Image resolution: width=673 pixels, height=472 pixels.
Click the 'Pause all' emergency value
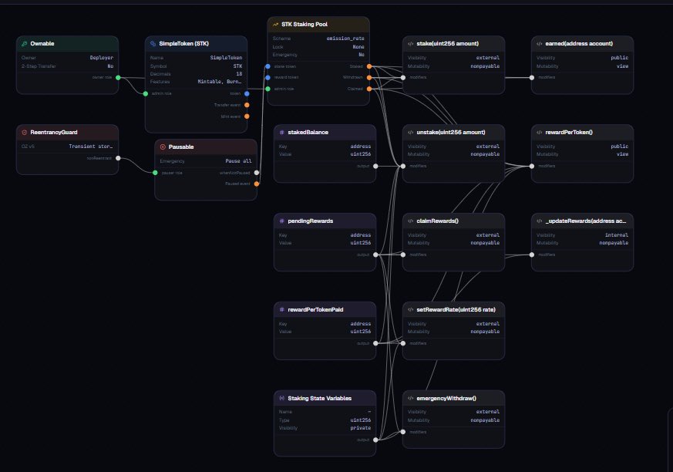239,161
